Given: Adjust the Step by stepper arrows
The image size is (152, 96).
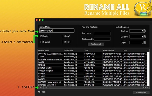Looking at the screenshot, I should point(145,37).
